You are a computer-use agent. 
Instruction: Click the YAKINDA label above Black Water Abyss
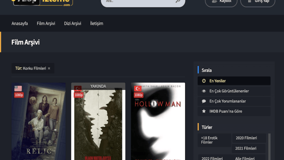[98, 86]
